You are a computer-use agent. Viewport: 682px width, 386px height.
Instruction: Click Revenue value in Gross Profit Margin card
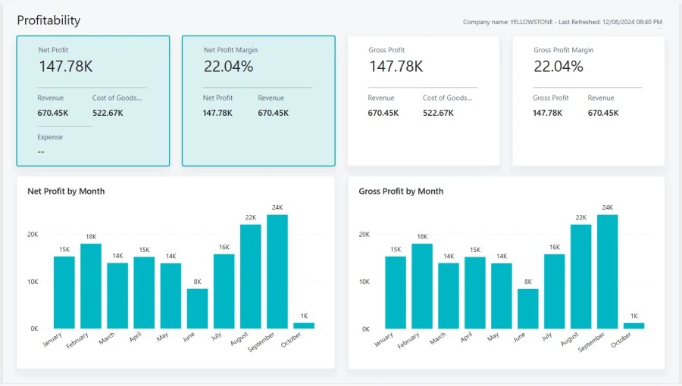click(603, 113)
